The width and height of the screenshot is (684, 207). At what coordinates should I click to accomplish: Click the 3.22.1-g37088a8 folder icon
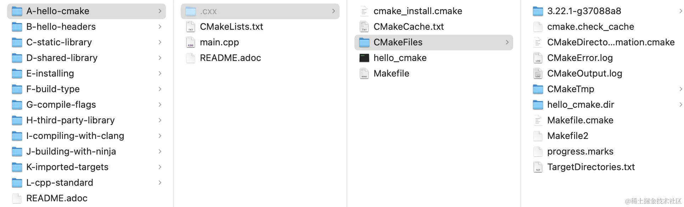pyautogui.click(x=538, y=11)
